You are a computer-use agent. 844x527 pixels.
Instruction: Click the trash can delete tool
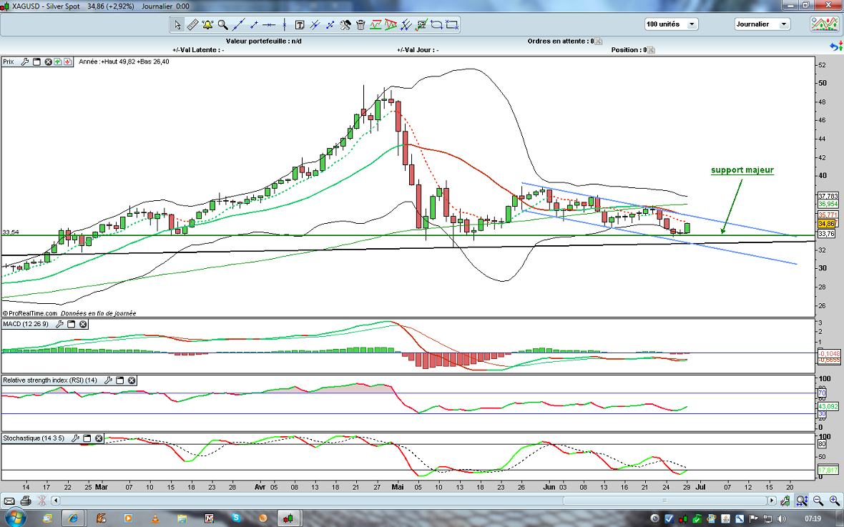pos(360,25)
